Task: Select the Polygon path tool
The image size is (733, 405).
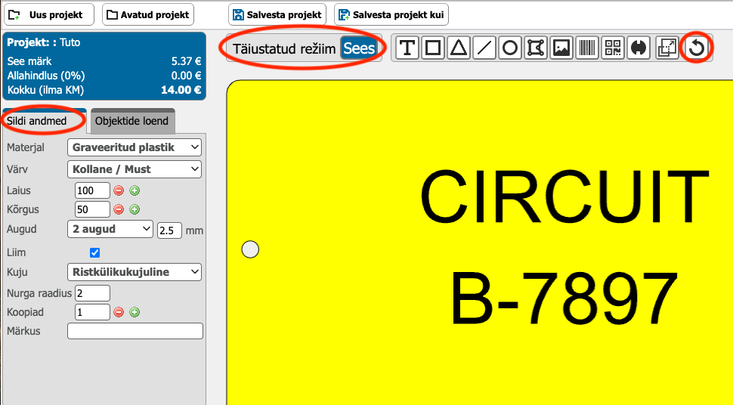Action: point(536,48)
